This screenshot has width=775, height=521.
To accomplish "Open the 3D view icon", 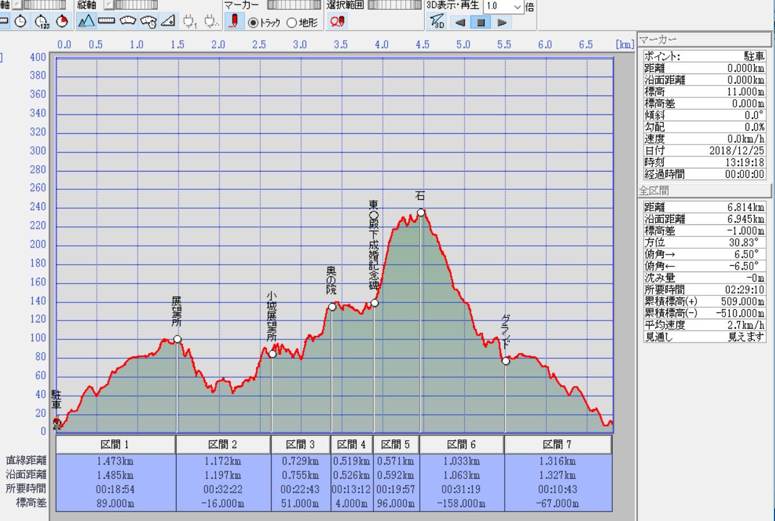I will tap(438, 22).
